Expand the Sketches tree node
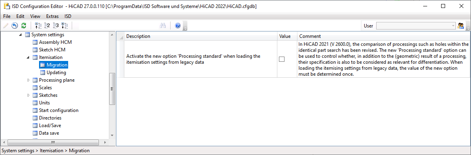The height and width of the screenshot is (155, 471). pos(29,95)
